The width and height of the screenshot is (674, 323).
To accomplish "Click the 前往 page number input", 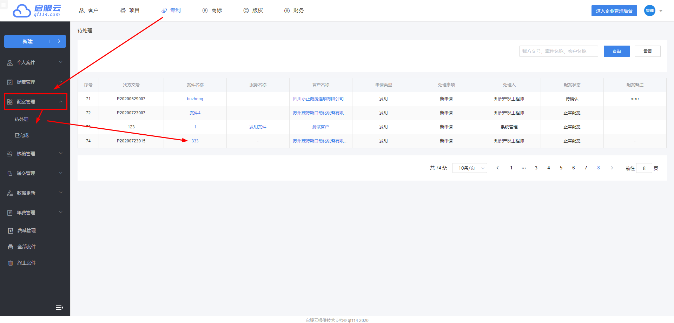I will pyautogui.click(x=644, y=168).
